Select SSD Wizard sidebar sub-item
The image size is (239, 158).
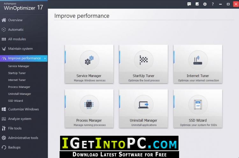[16, 101]
